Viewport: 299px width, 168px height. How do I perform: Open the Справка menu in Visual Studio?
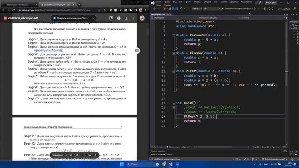point(167,5)
